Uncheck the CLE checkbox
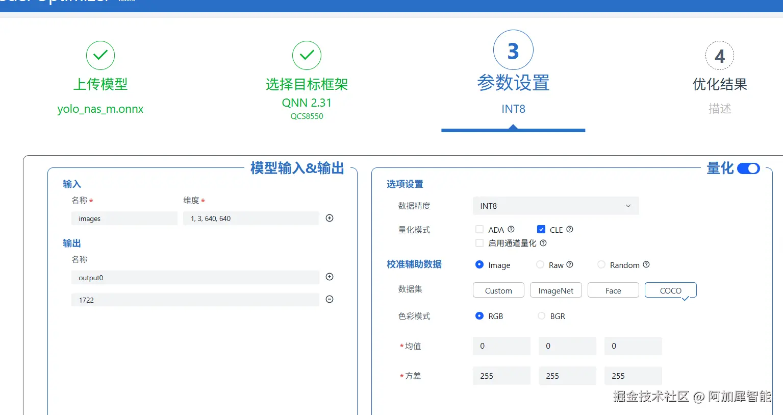Image resolution: width=783 pixels, height=415 pixels. tap(541, 229)
